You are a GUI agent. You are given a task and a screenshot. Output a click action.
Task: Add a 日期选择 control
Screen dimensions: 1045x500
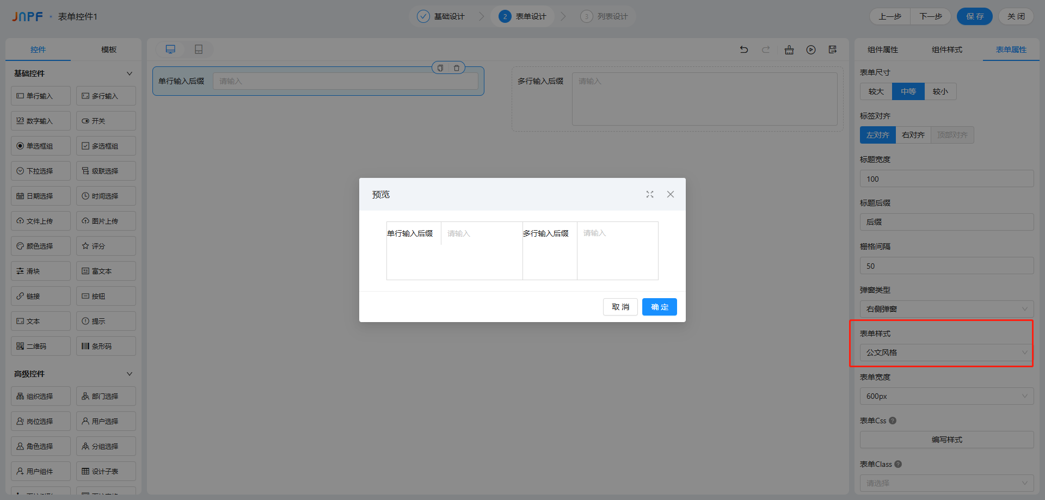[x=41, y=196]
